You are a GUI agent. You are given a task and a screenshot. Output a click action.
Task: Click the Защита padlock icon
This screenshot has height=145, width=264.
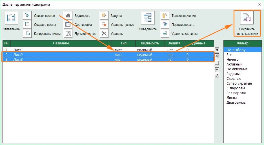(x=104, y=15)
